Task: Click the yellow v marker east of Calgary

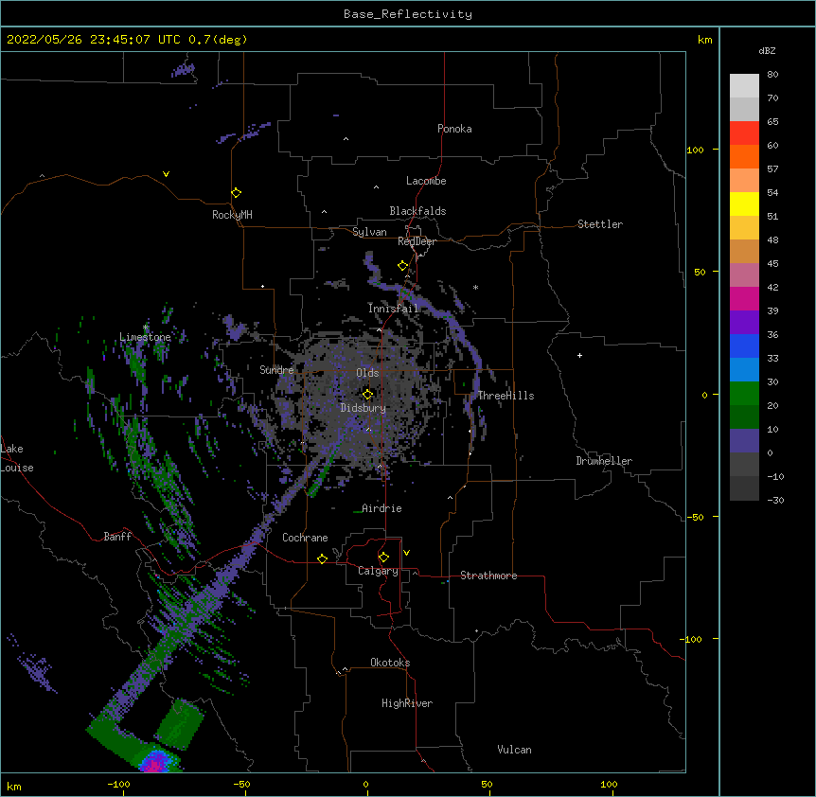Action: pyautogui.click(x=406, y=553)
